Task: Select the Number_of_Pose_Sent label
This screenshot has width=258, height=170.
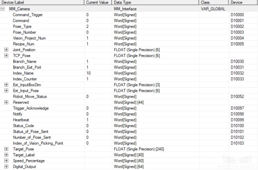Action: coord(32,137)
